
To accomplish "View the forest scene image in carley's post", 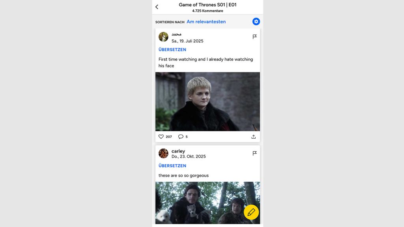I will point(208,203).
